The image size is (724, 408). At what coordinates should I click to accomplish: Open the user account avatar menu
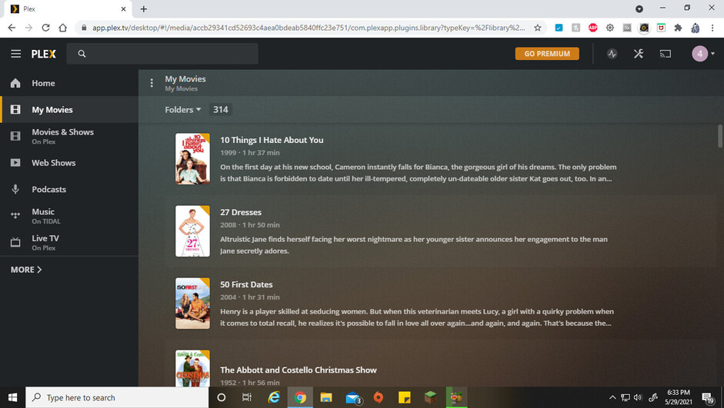pyautogui.click(x=702, y=54)
